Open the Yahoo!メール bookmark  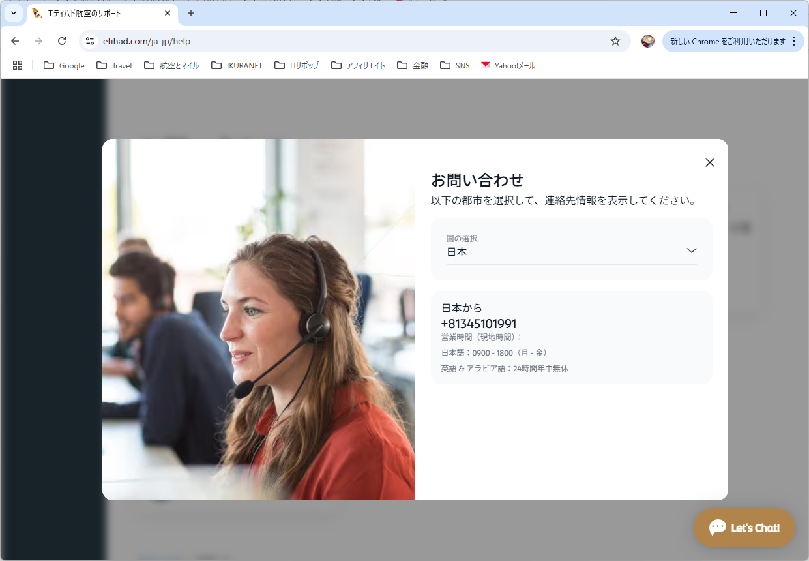tap(508, 65)
